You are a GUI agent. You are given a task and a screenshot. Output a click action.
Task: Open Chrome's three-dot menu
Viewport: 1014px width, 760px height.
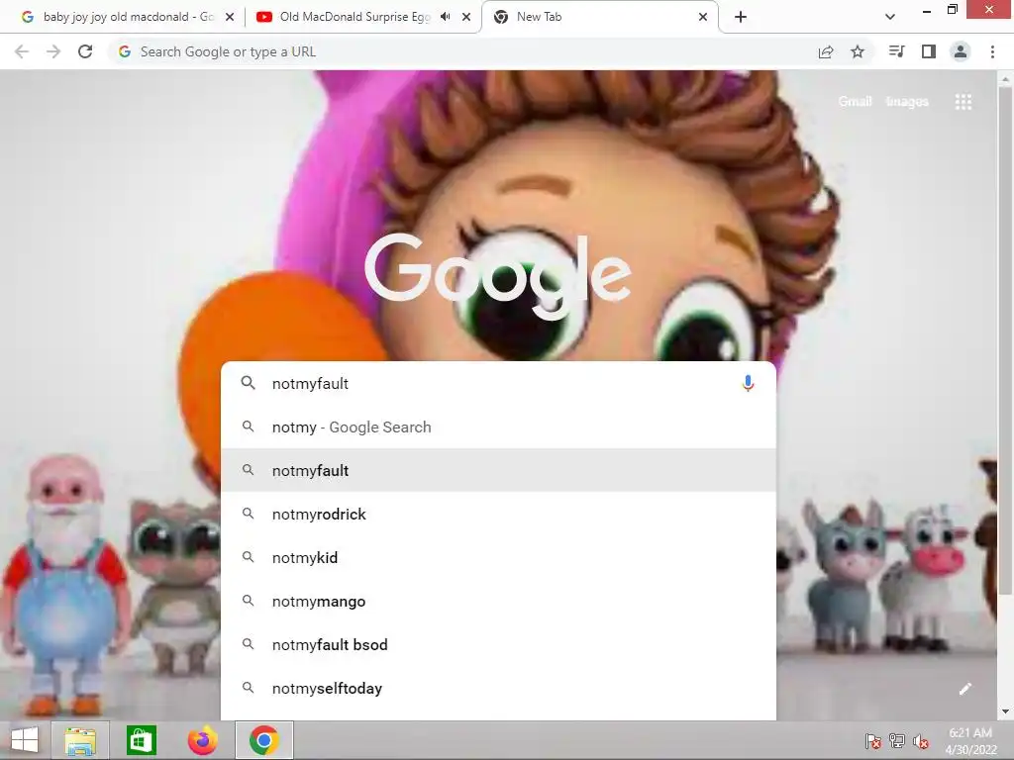pyautogui.click(x=992, y=51)
